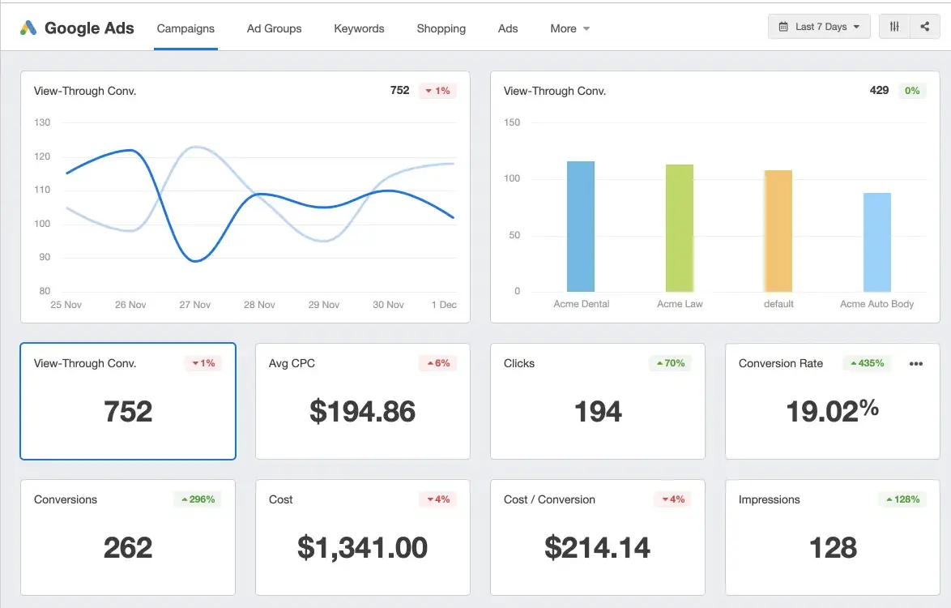The height and width of the screenshot is (608, 951).
Task: Click the 4% badge on Cost / Conversion card
Action: coord(673,499)
